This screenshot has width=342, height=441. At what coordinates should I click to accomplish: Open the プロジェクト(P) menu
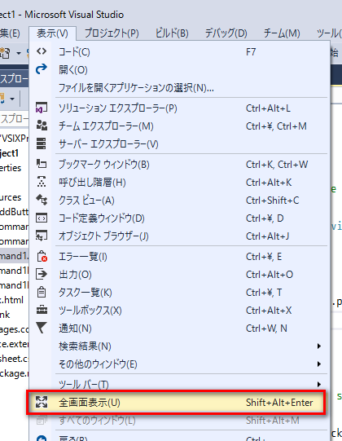click(112, 33)
